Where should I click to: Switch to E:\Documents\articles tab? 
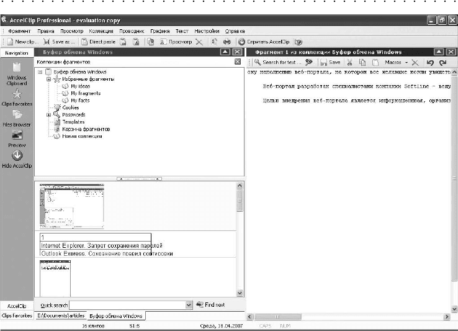click(61, 316)
